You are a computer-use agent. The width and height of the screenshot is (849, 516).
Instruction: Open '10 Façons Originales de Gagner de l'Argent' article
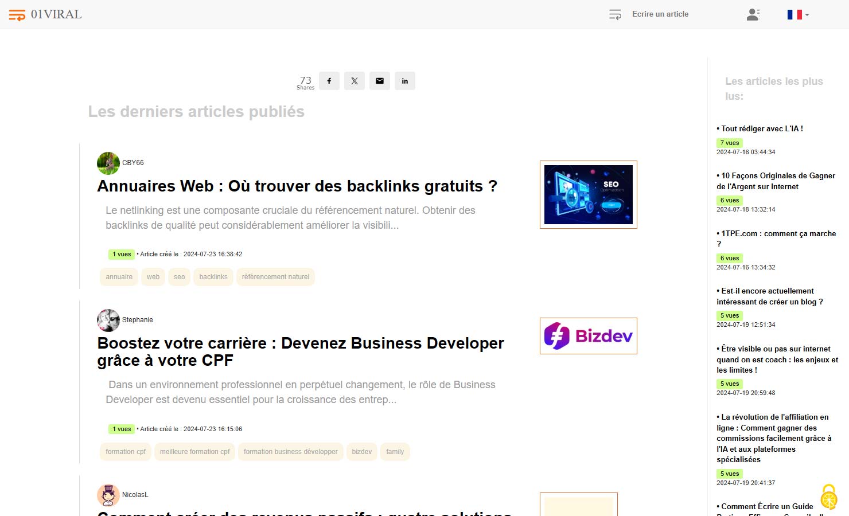point(776,181)
